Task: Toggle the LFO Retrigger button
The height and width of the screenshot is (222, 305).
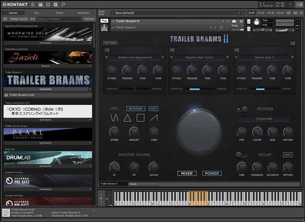Action: (136, 109)
